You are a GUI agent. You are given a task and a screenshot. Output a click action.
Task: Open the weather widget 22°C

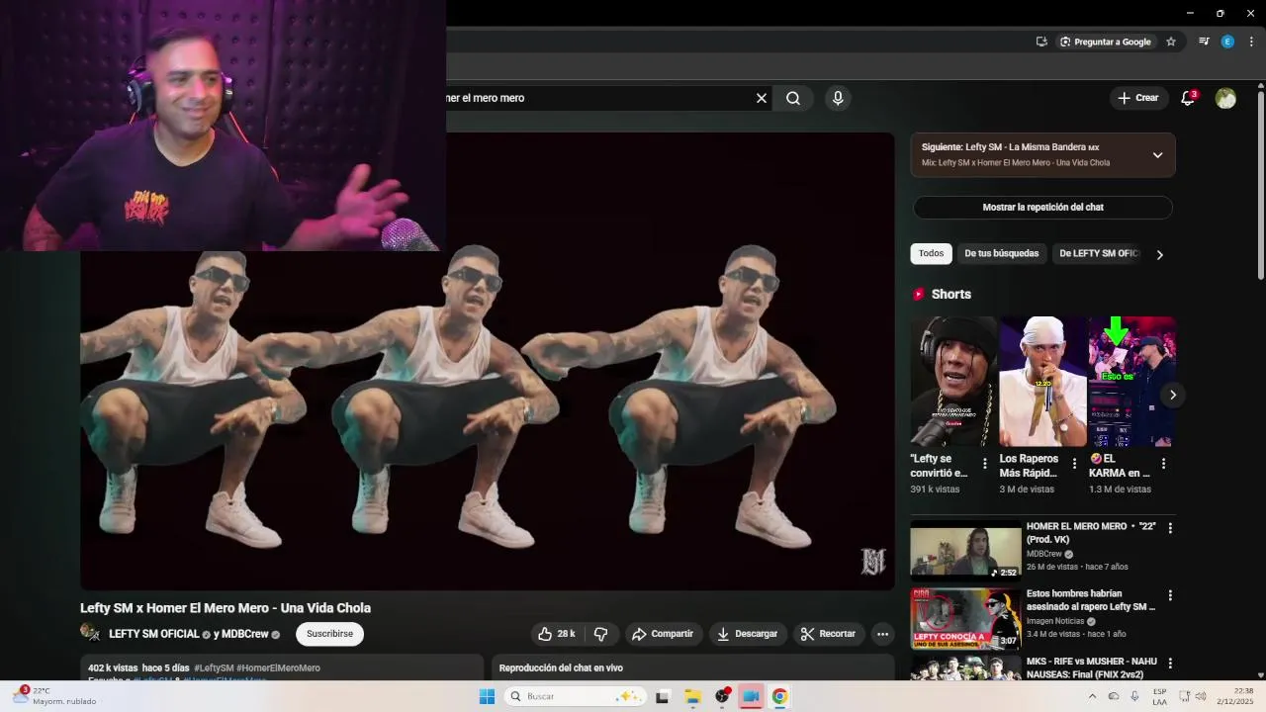(54, 696)
